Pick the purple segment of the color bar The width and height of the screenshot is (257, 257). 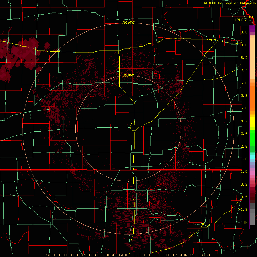(x=252, y=29)
